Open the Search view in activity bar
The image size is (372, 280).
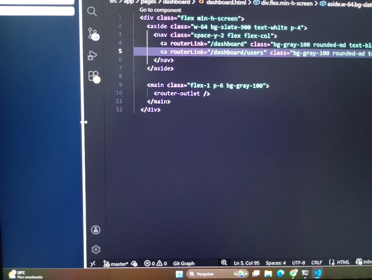pos(92,12)
